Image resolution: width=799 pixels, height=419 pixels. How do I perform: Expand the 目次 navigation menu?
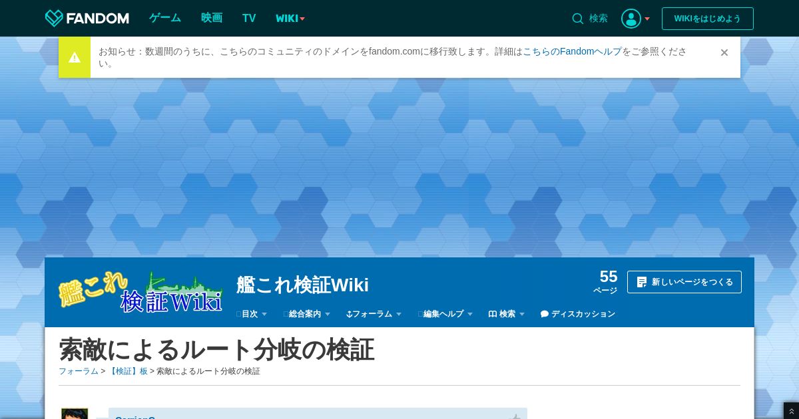point(252,314)
